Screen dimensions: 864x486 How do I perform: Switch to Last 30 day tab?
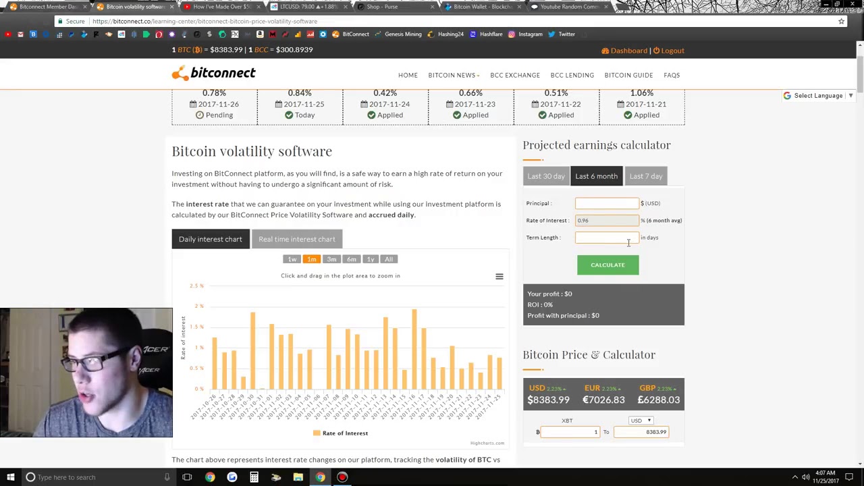[545, 176]
